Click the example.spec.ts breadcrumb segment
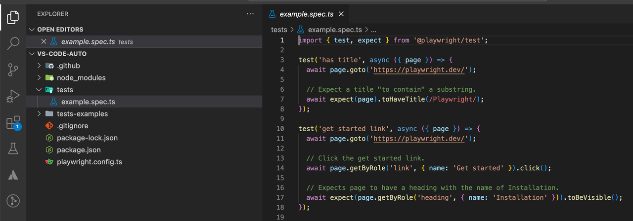This screenshot has height=221, width=633. (x=335, y=30)
